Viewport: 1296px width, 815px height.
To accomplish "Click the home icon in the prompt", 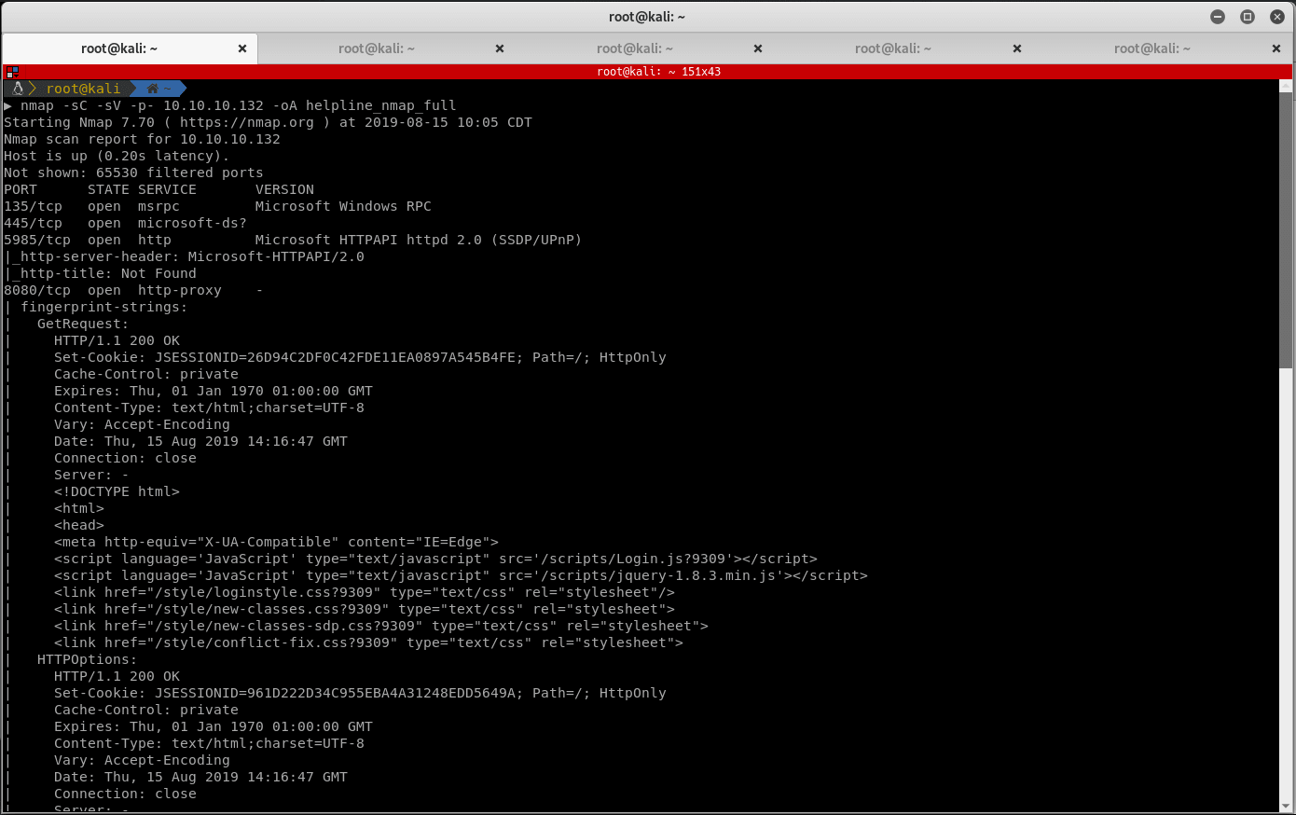I will click(x=153, y=89).
